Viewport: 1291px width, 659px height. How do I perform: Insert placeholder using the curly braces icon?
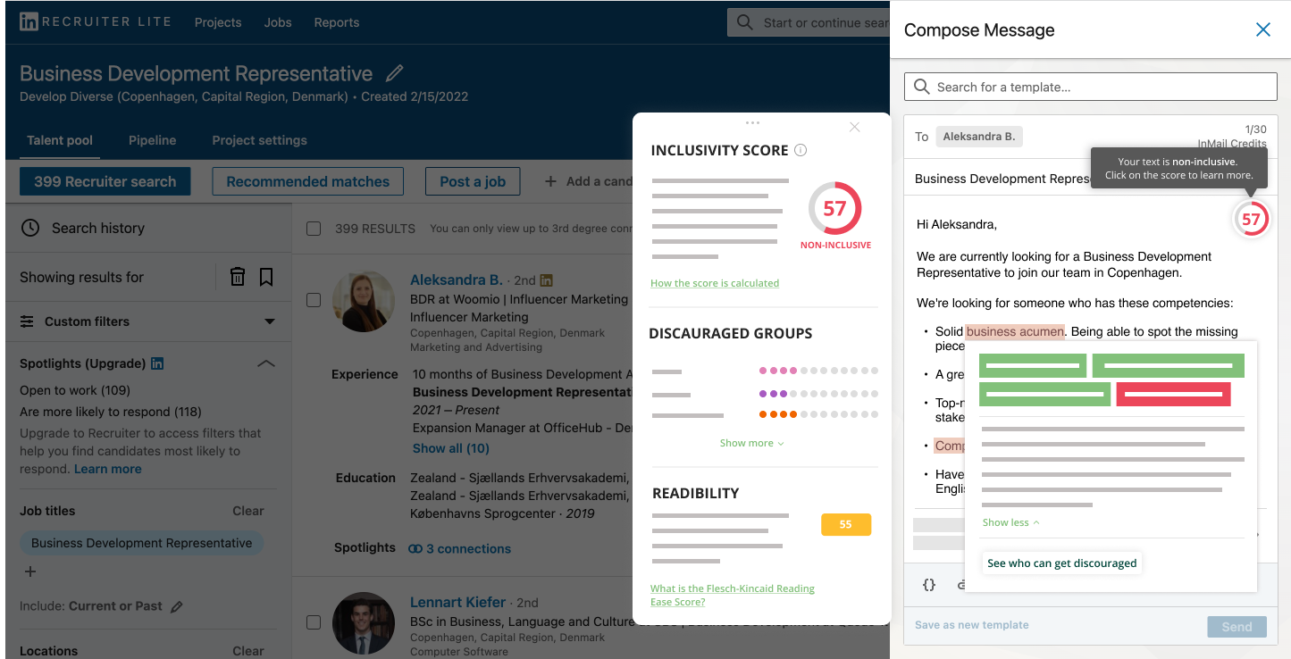point(929,584)
